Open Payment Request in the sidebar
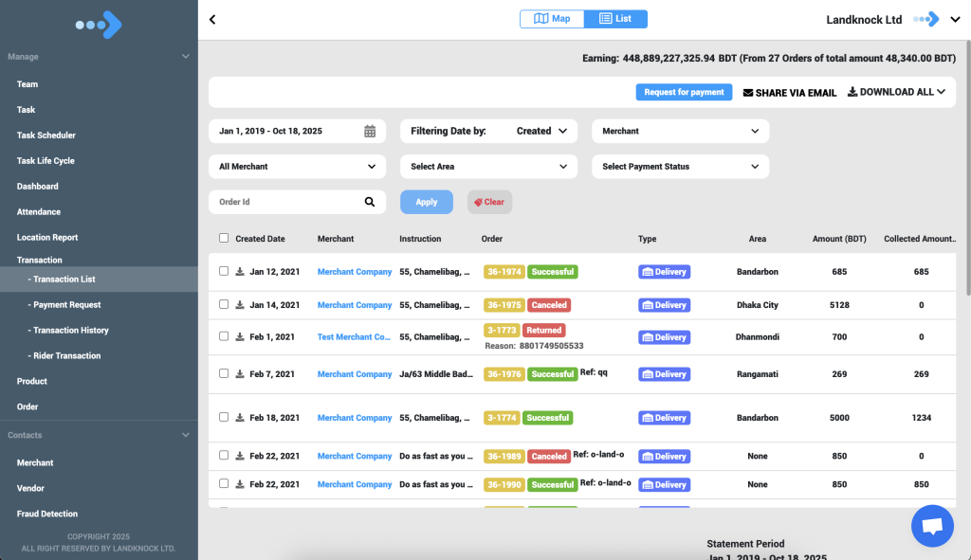Viewport: 971px width, 560px height. (x=66, y=305)
